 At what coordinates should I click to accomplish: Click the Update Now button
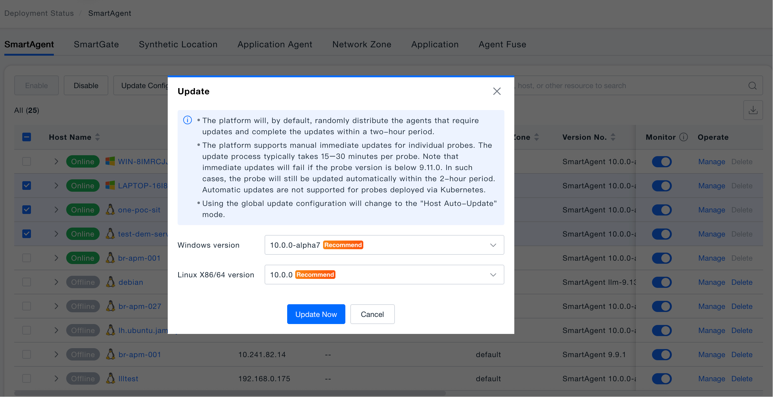316,314
